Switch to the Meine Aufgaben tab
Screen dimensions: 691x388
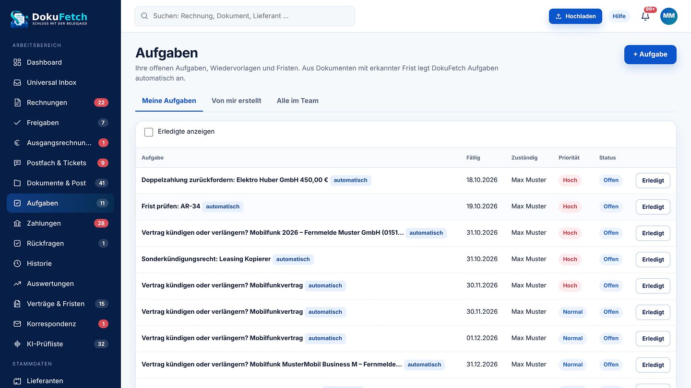click(x=169, y=101)
